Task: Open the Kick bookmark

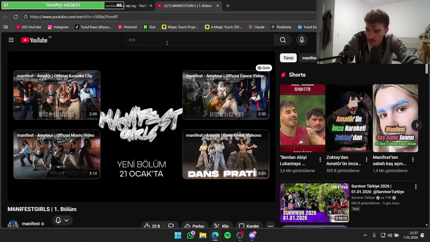Action: [149, 27]
